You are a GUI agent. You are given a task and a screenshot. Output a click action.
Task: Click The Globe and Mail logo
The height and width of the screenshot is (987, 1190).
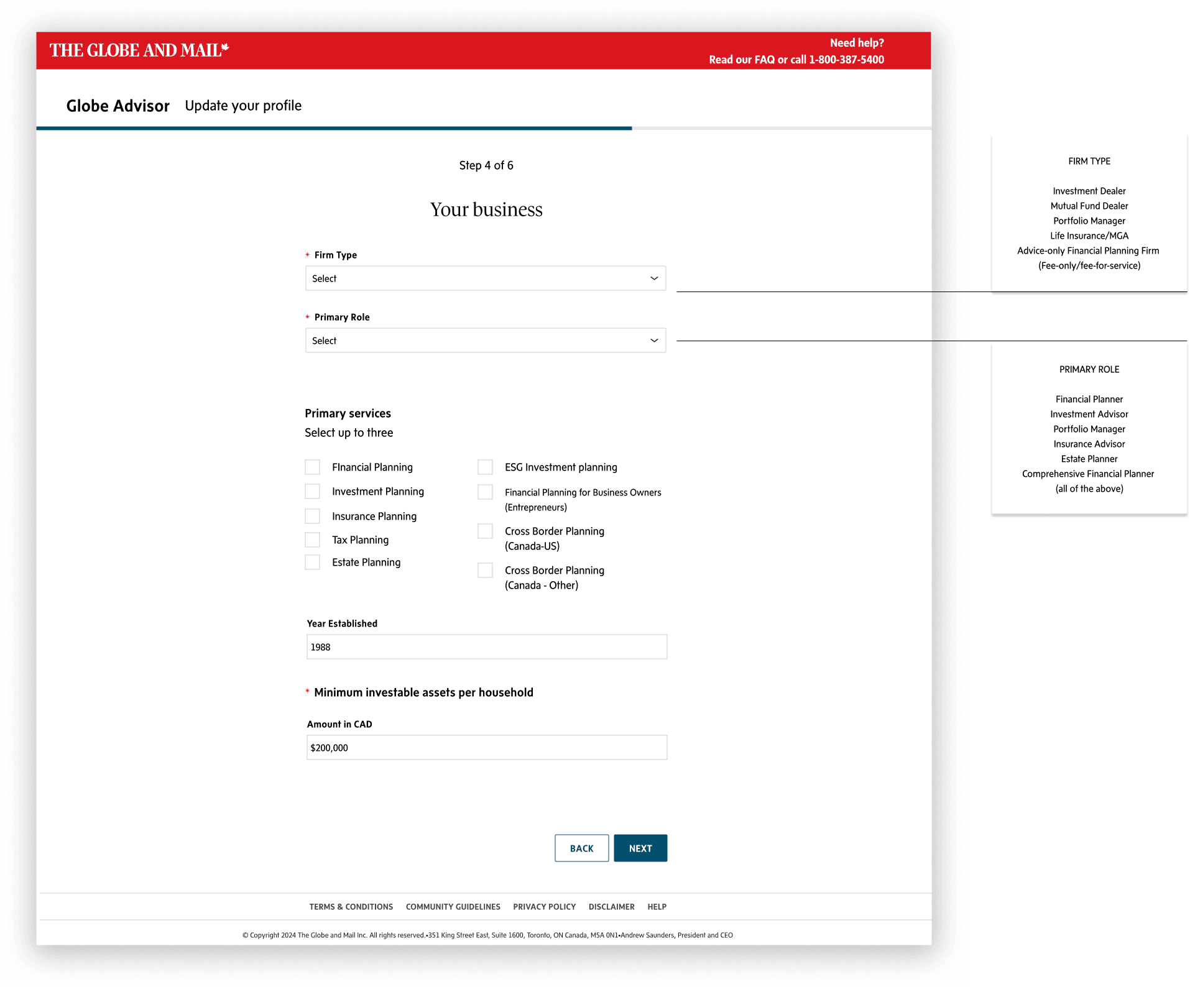pos(139,50)
